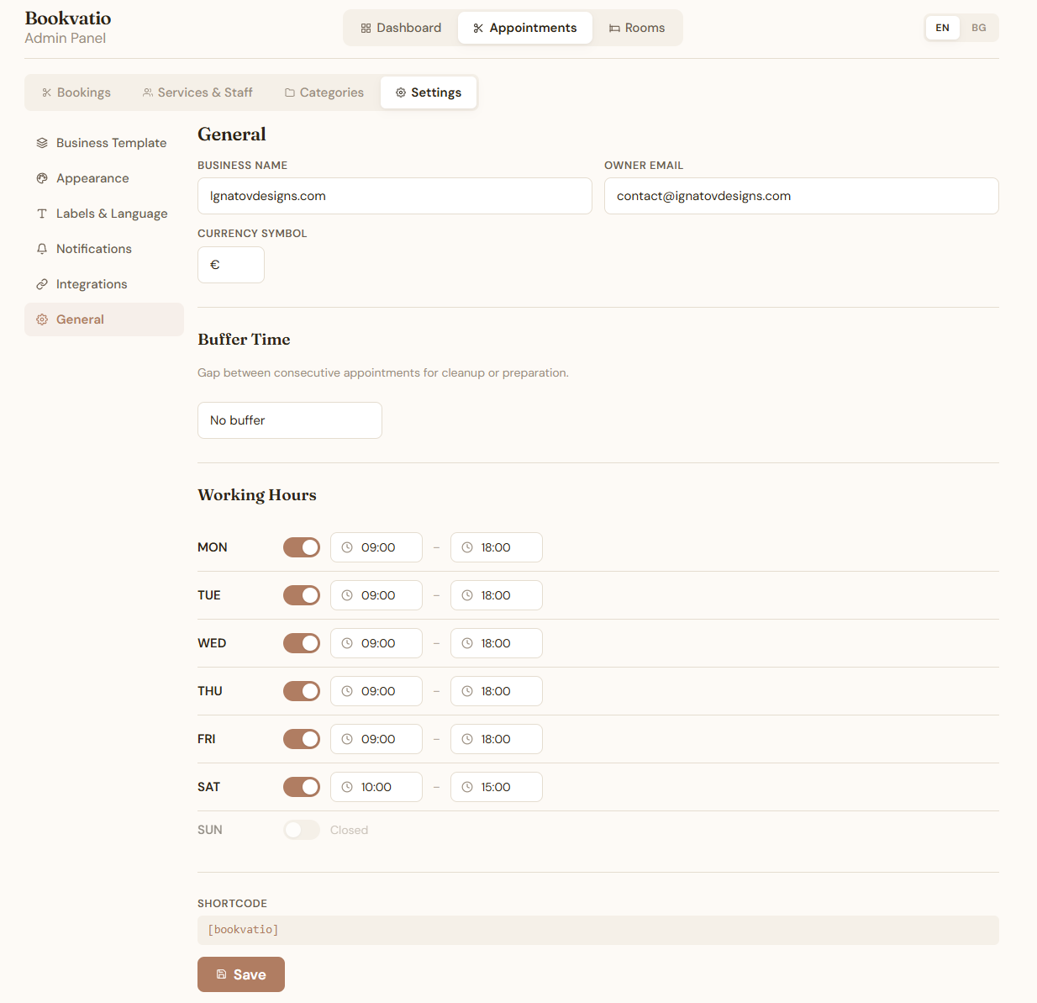1037x1003 pixels.
Task: Click the clock icon in Thursday start time
Action: pos(347,691)
